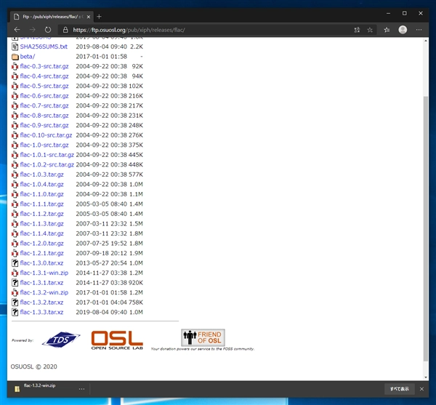Download flac-1.2.1.tar.gz
The image size is (436, 405).
coord(41,253)
